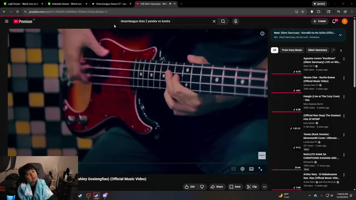Enter full screen video mode
Viewport: 356px width, 200px height.
point(260,169)
